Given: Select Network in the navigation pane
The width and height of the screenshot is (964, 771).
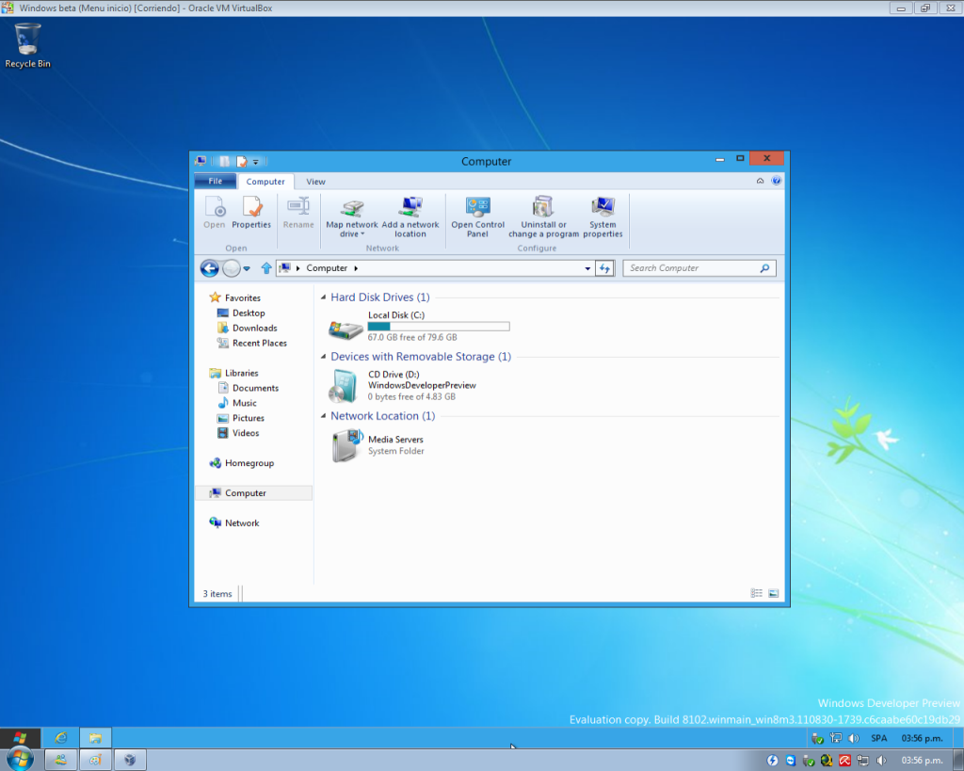Looking at the screenshot, I should (x=242, y=523).
